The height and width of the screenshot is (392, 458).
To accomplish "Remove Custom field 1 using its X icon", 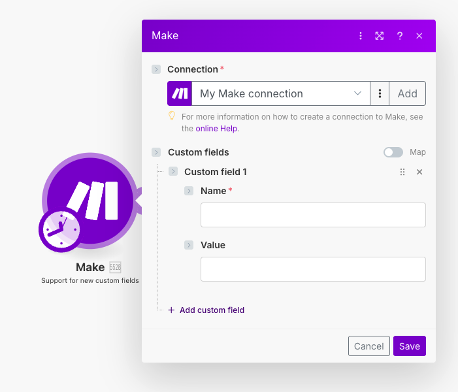I will point(419,172).
